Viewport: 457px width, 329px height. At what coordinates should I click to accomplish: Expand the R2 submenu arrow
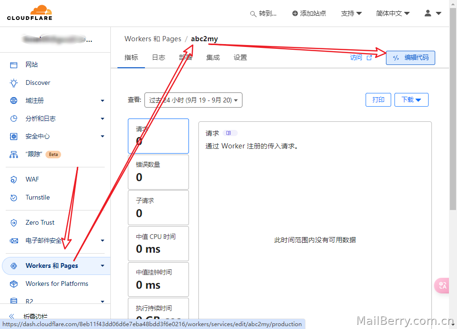[x=102, y=302]
